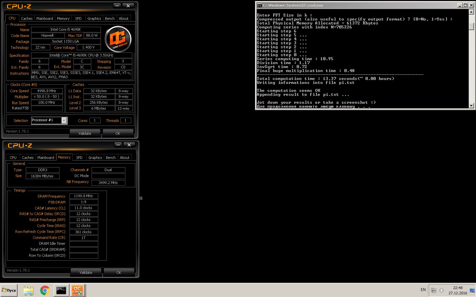Click the Core Speed 4998.8 MHz field
The width and height of the screenshot is (476, 297).
[x=47, y=91]
